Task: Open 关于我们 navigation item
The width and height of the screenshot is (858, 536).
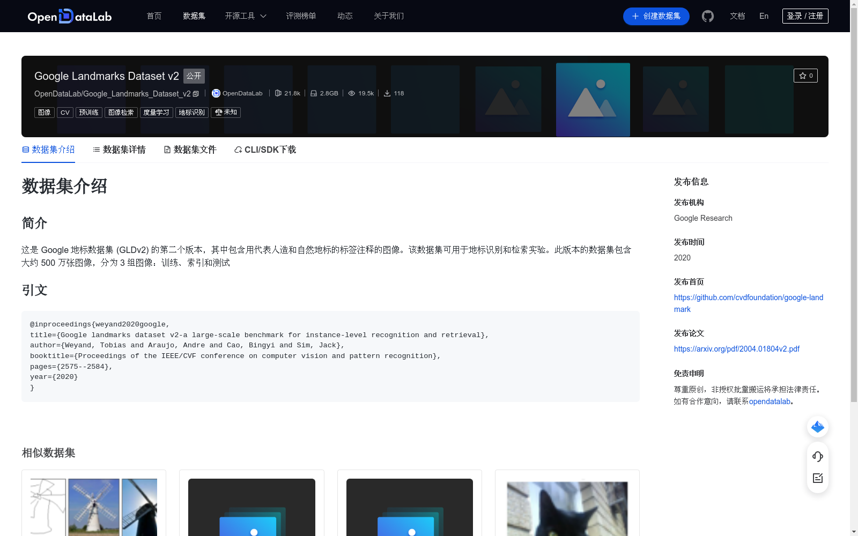Action: pyautogui.click(x=389, y=16)
